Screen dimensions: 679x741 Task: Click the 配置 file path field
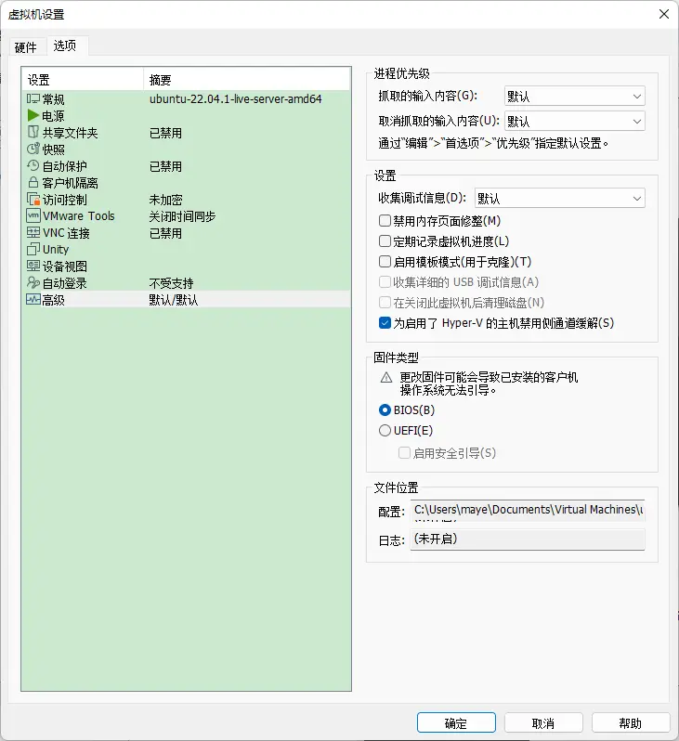click(528, 511)
